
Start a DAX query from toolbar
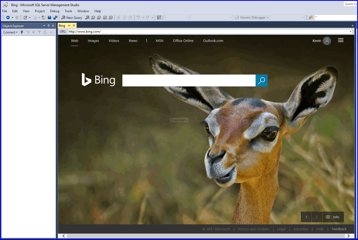[111, 18]
